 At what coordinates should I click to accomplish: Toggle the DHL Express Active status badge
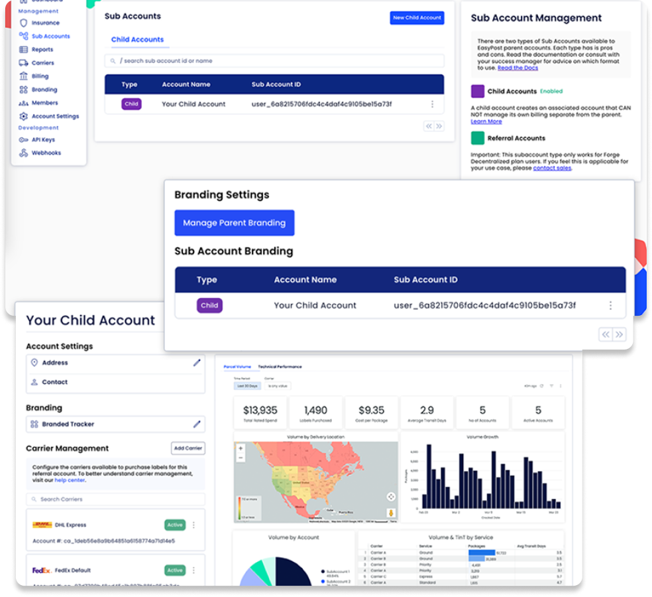[175, 525]
